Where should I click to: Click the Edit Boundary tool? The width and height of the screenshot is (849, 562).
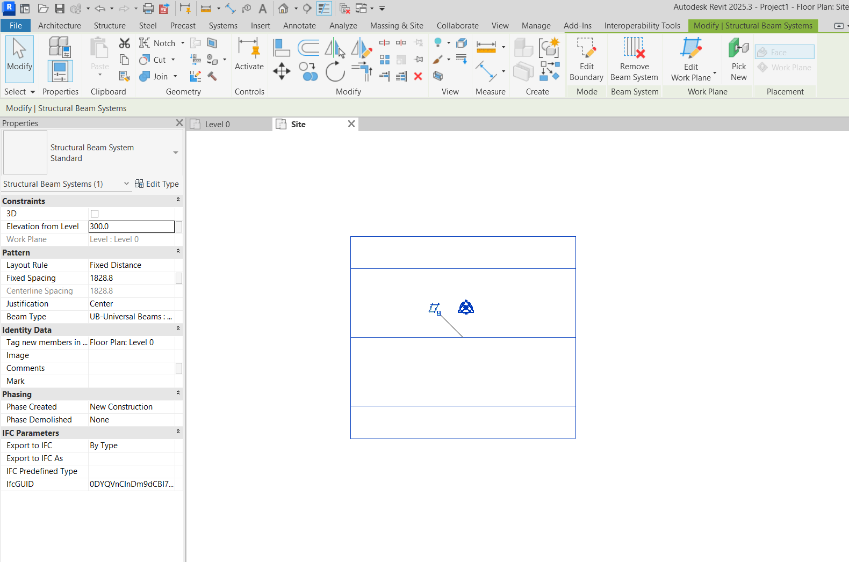point(587,59)
